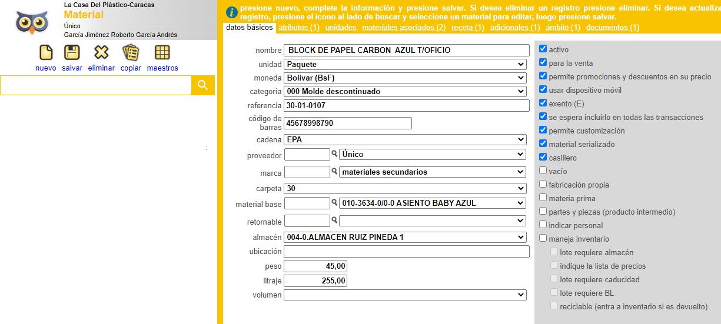Click the marca lookup magnifier icon
This screenshot has width=721, height=324.
[334, 172]
